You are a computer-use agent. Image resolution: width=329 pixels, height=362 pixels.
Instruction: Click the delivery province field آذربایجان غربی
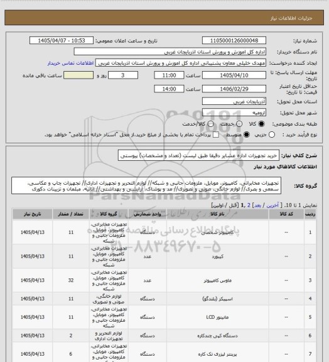coord(234,101)
